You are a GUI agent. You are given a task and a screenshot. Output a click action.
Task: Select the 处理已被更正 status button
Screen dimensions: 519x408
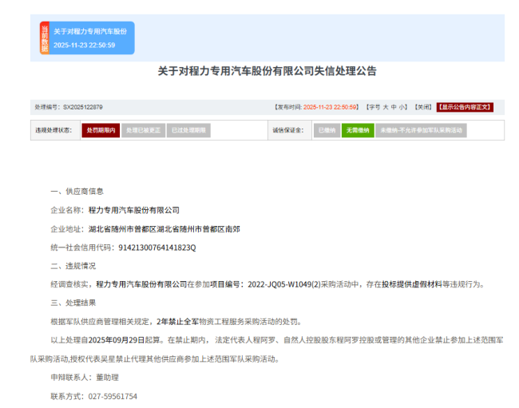pyautogui.click(x=143, y=130)
